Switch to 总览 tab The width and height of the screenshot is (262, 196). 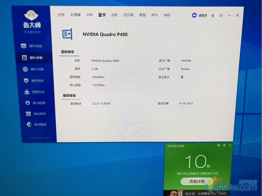pyautogui.click(x=61, y=15)
